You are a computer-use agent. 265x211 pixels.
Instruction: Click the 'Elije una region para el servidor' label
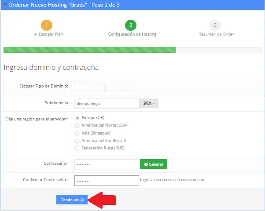click(36, 119)
